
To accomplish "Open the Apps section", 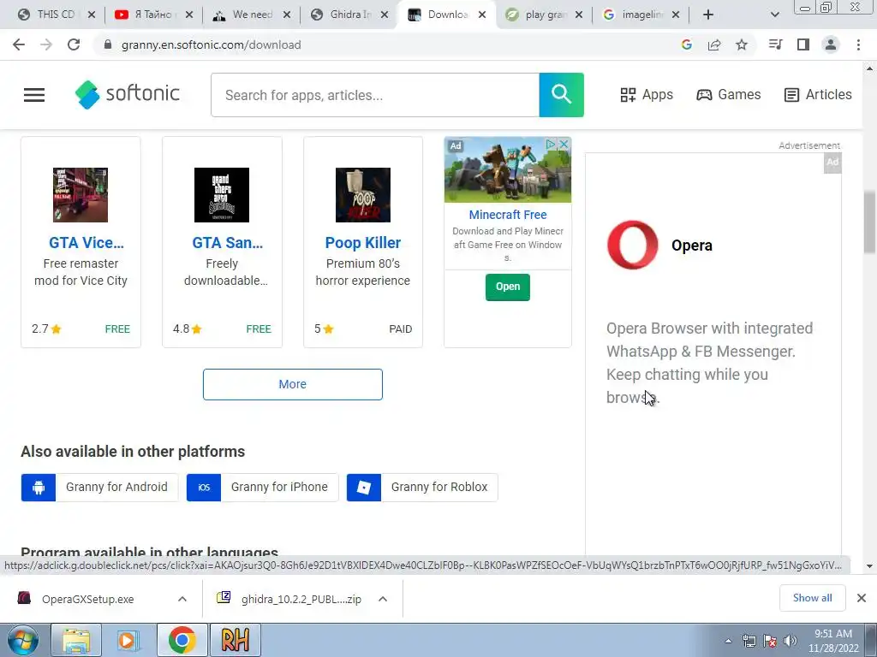I will 647,94.
